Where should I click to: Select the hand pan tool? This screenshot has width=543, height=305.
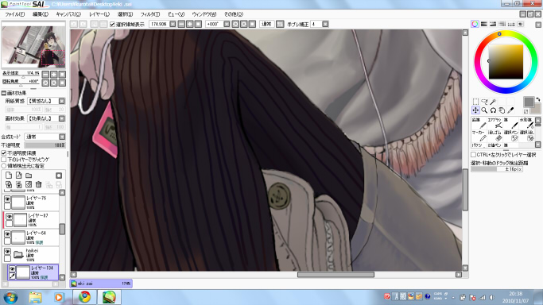click(x=502, y=110)
